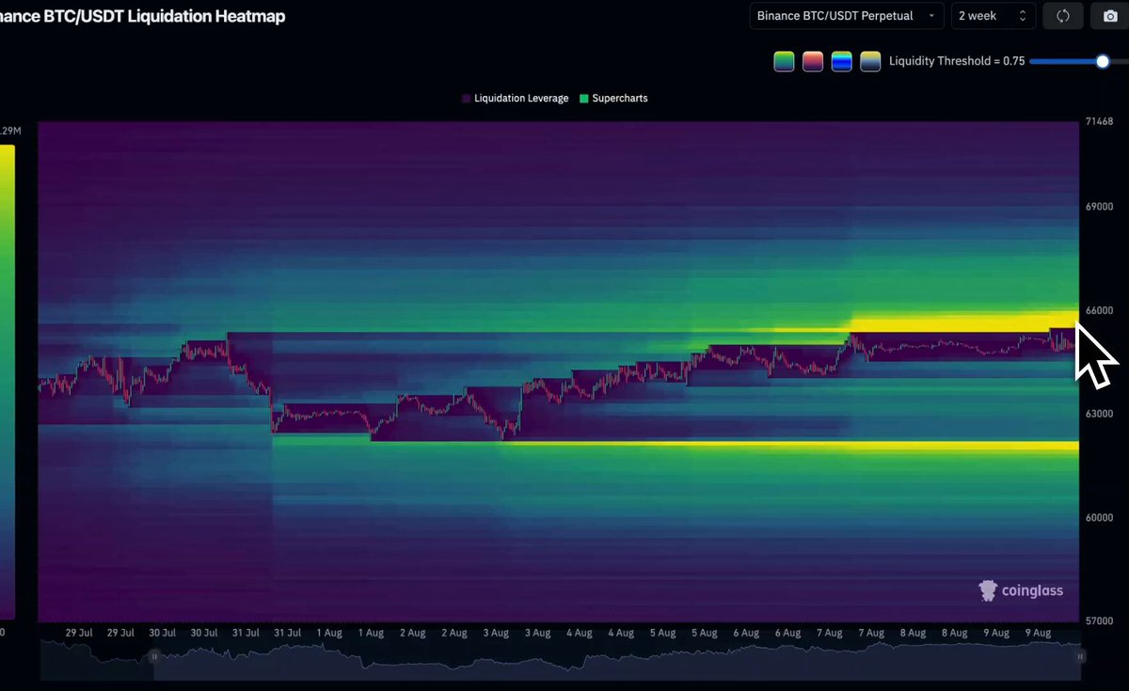The width and height of the screenshot is (1129, 691).
Task: Click the right handle of the date range bar
Action: pos(1081,656)
